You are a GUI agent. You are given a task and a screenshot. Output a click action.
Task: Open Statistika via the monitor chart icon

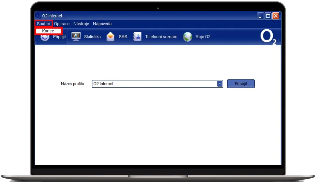tap(76, 36)
